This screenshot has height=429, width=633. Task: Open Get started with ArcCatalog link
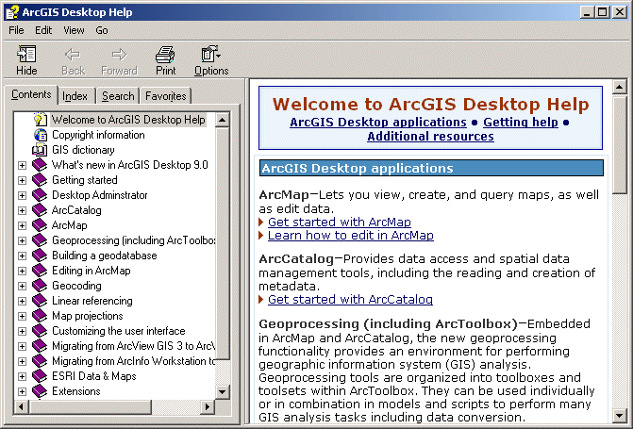(x=350, y=300)
